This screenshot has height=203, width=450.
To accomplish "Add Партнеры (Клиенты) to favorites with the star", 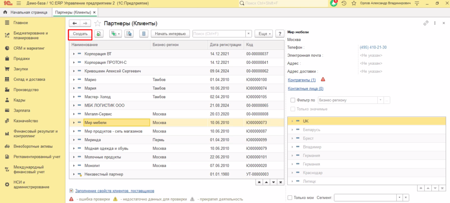I will (x=98, y=24).
